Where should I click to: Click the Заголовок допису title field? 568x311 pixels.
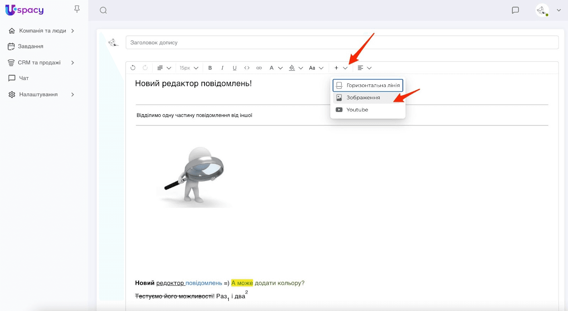342,43
